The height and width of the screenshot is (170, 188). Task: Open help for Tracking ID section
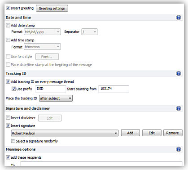[x=179, y=73]
